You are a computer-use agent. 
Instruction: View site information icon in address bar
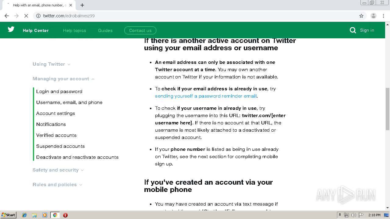pos(38,16)
